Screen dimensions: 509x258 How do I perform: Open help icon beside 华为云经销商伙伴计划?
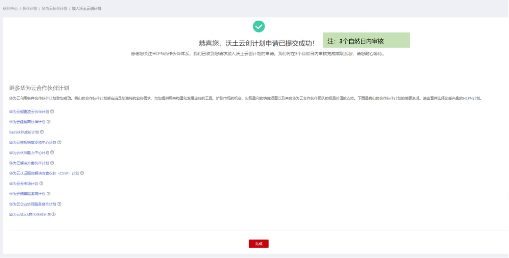point(49,122)
